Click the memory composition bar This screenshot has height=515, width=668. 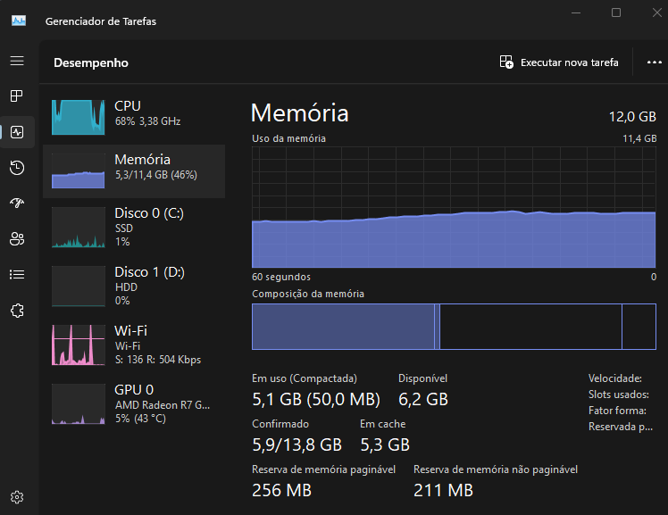coord(454,327)
